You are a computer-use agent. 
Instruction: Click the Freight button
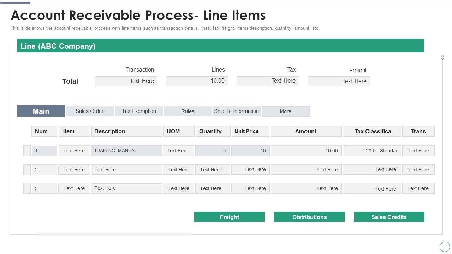[229, 217]
